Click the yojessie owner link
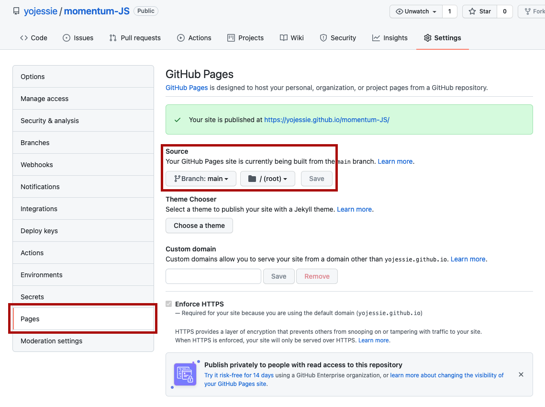The width and height of the screenshot is (545, 407). point(40,11)
